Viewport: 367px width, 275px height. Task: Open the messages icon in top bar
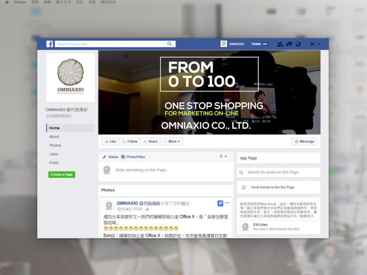[289, 44]
